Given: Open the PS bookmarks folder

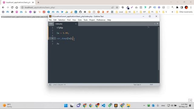Looking at the screenshot, I should 151,12.
